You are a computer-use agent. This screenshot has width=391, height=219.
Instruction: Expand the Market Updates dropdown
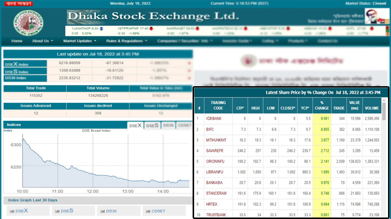click(x=80, y=41)
